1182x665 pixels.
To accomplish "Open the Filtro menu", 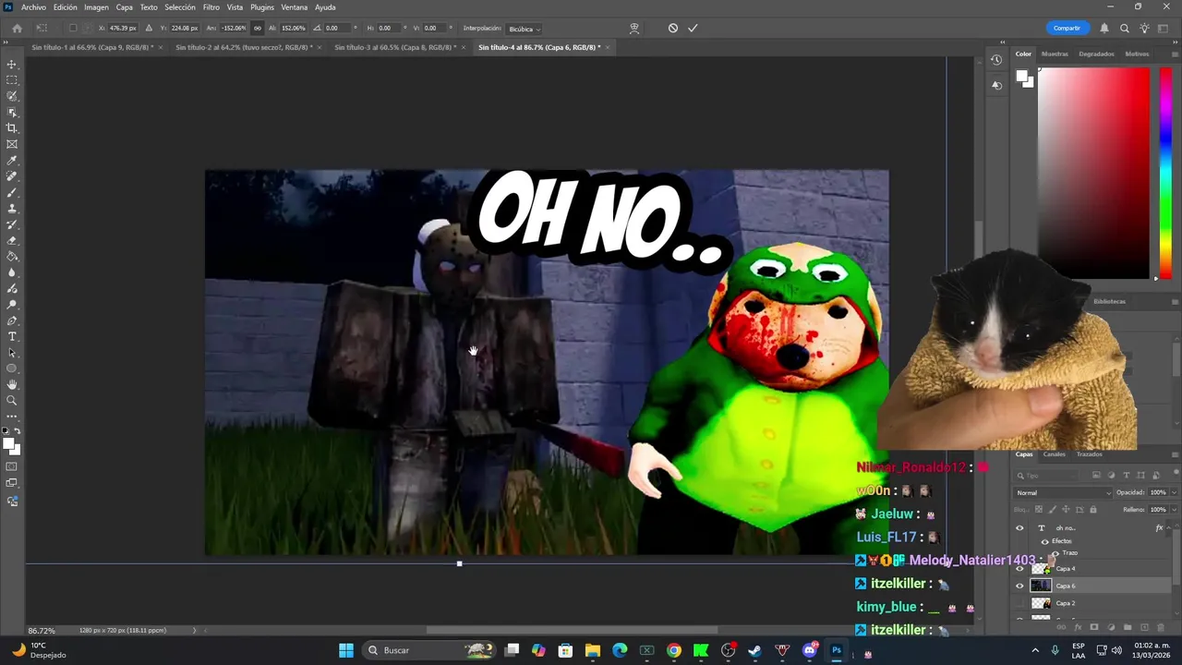I will [x=211, y=7].
